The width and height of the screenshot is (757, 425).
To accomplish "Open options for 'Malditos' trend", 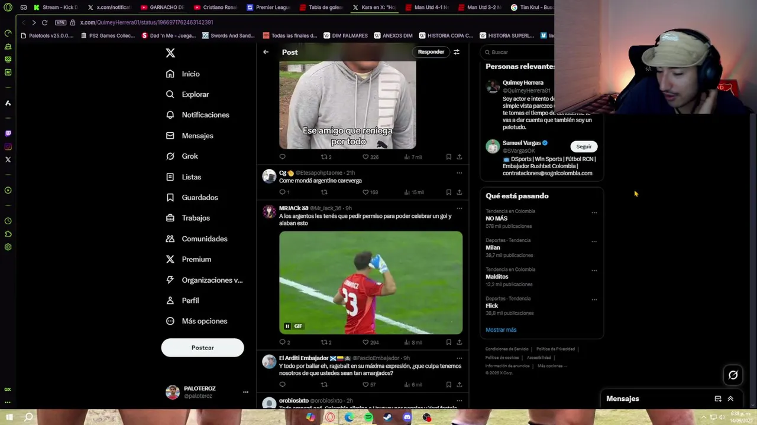I will tap(594, 270).
